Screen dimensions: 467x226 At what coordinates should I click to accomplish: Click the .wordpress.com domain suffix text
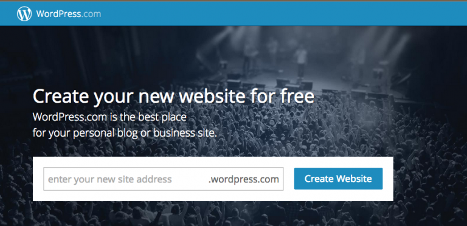(243, 179)
